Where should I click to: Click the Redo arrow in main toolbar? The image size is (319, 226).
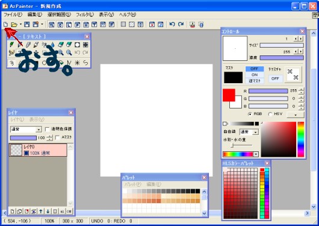181,25
